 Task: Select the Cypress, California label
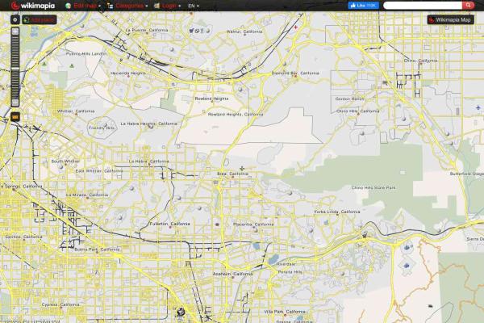(60, 304)
